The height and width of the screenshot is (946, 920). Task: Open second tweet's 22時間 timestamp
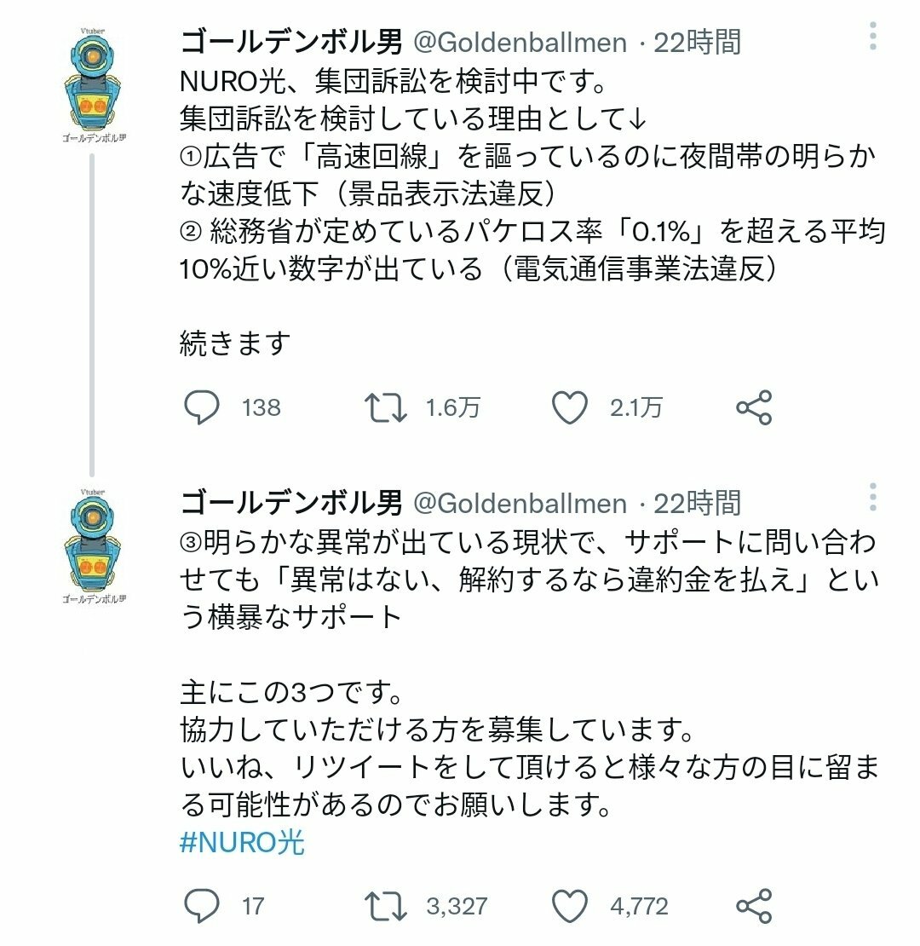pos(697,504)
